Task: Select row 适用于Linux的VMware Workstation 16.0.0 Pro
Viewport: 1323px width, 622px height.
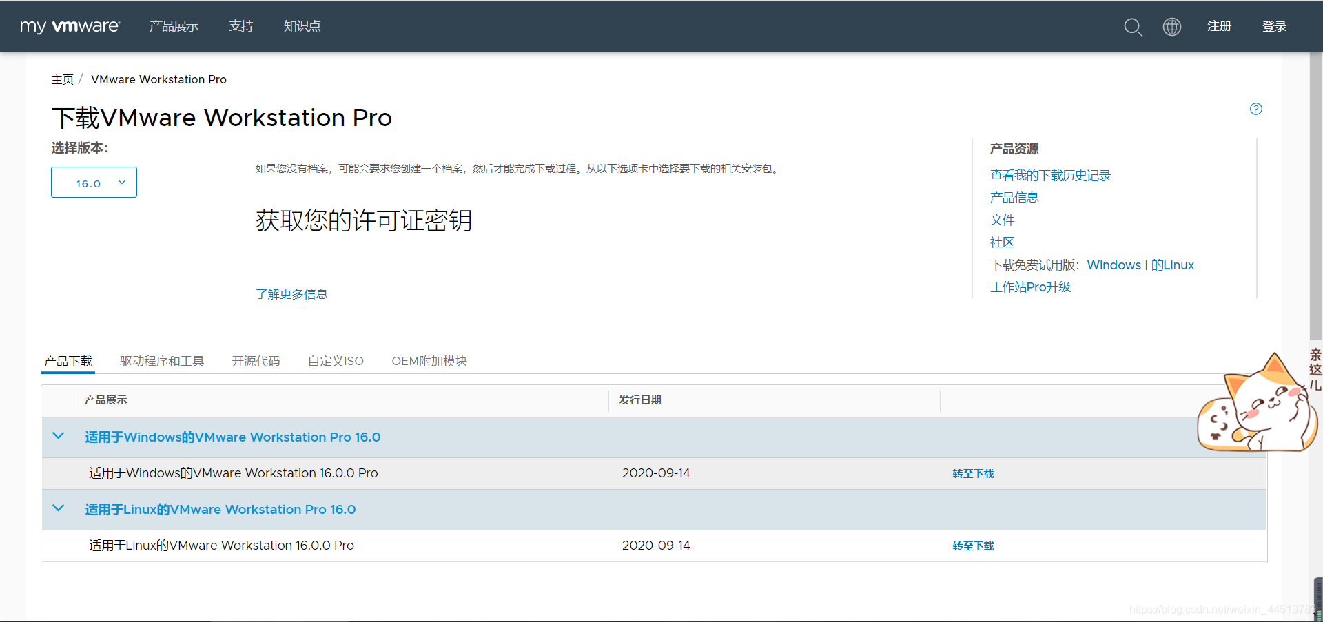Action: (654, 546)
